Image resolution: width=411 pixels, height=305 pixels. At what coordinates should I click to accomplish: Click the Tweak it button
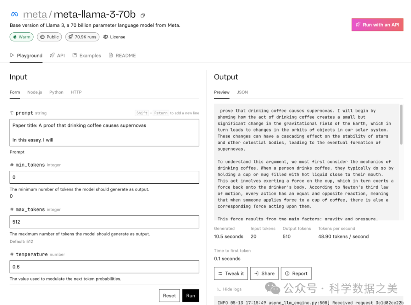231,273
